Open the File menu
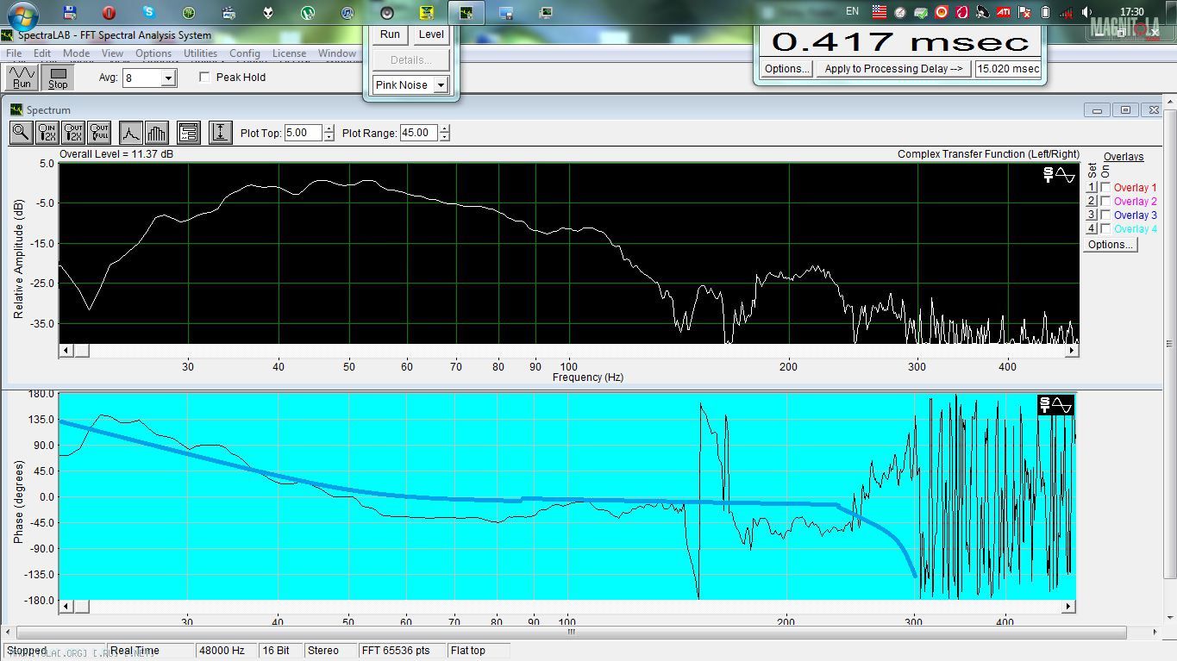 pos(14,53)
